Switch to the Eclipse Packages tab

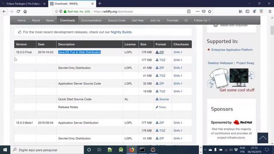point(24,4)
